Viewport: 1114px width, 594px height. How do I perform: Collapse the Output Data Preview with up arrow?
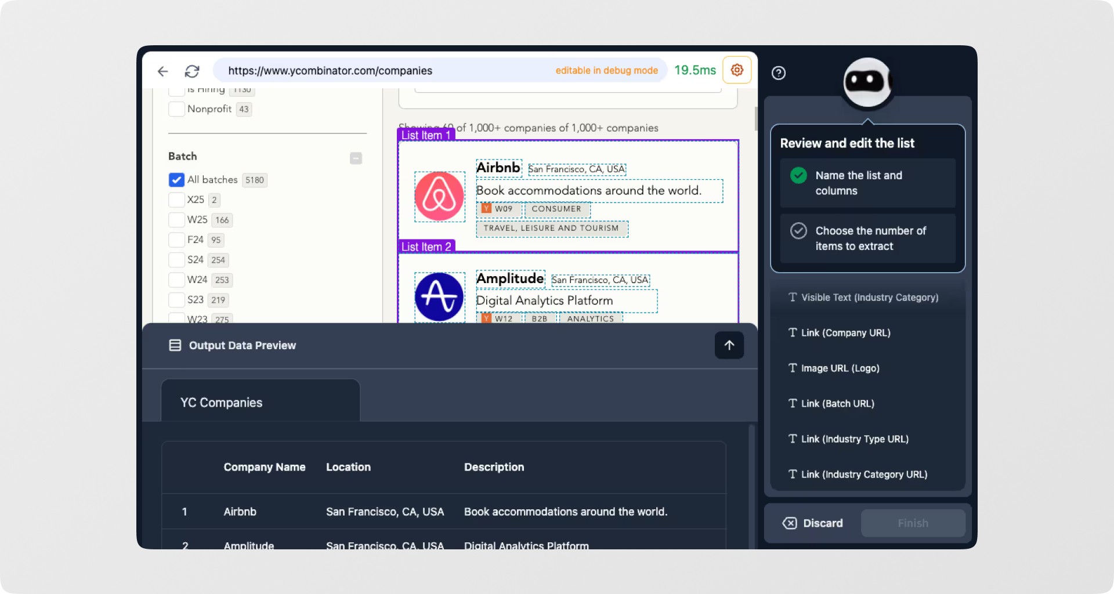tap(729, 345)
